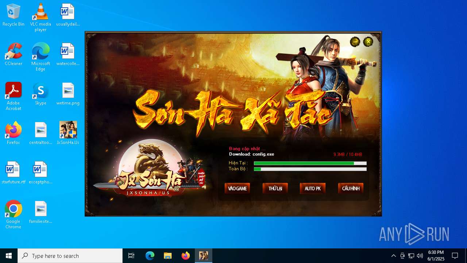Select the Firefox desktop shortcut
Screen dimensions: 467x263
click(13, 134)
